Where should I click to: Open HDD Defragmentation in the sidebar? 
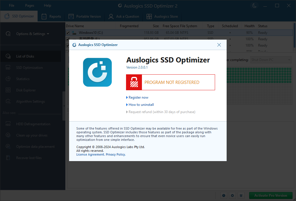point(31,124)
